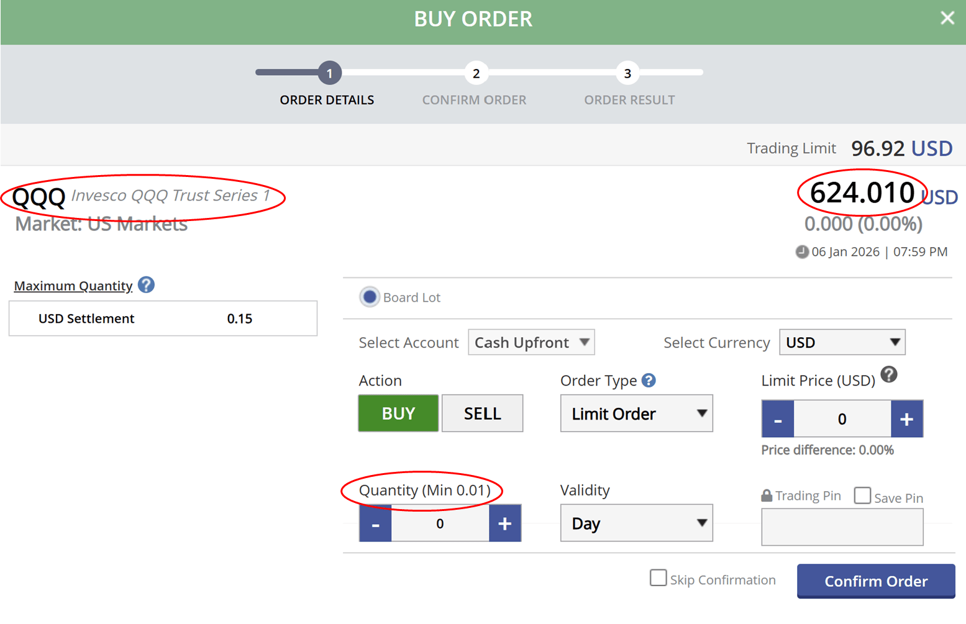The height and width of the screenshot is (624, 966).
Task: Open the Maximum Quantity link
Action: pyautogui.click(x=73, y=286)
